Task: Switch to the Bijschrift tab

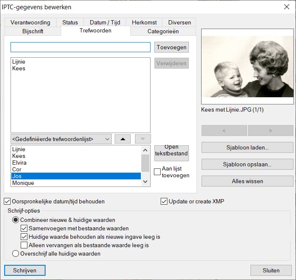Action: pos(32,31)
